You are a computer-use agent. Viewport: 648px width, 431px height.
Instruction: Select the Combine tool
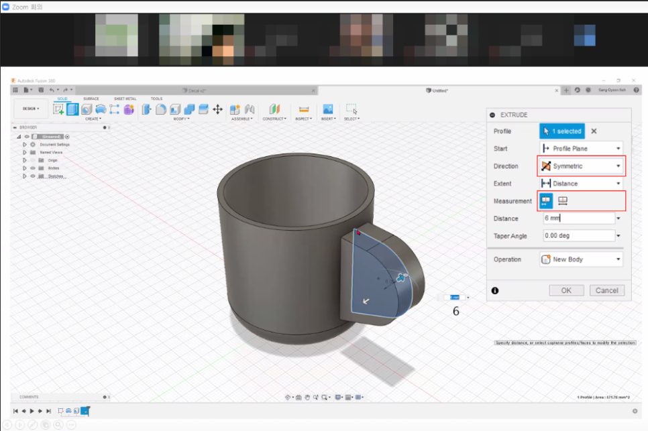pyautogui.click(x=189, y=109)
